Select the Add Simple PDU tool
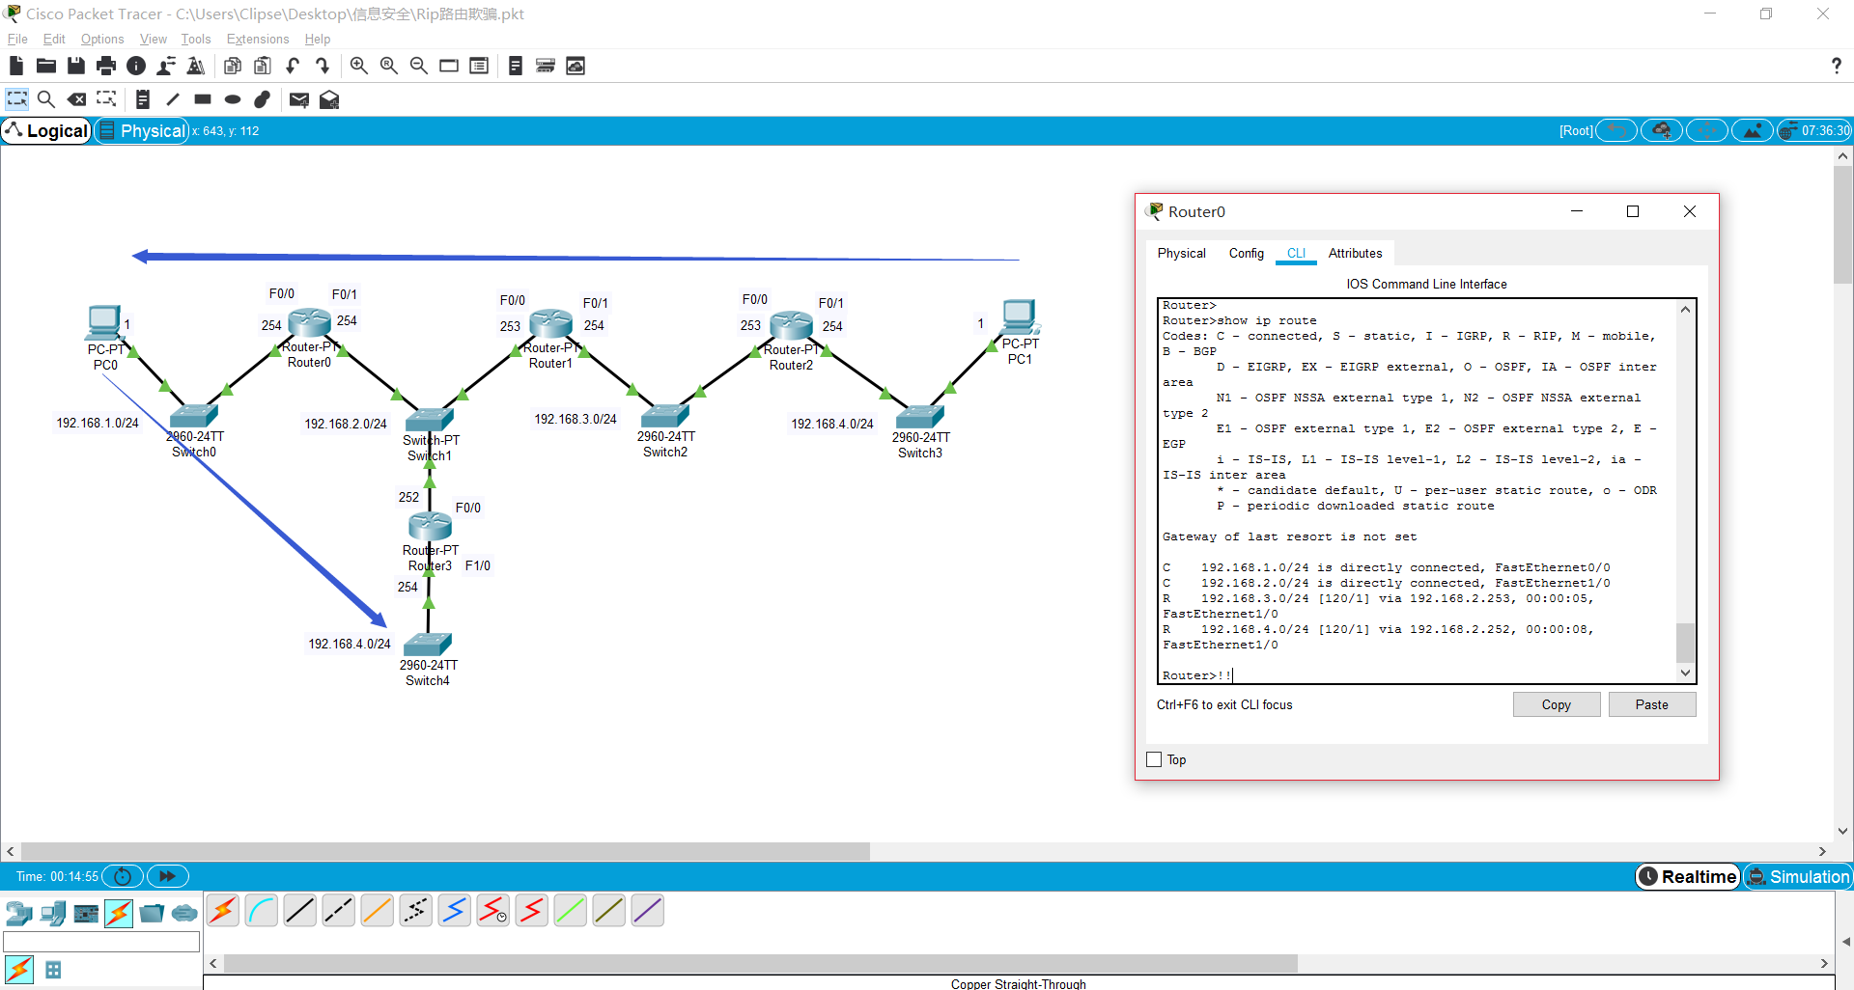 pyautogui.click(x=298, y=99)
